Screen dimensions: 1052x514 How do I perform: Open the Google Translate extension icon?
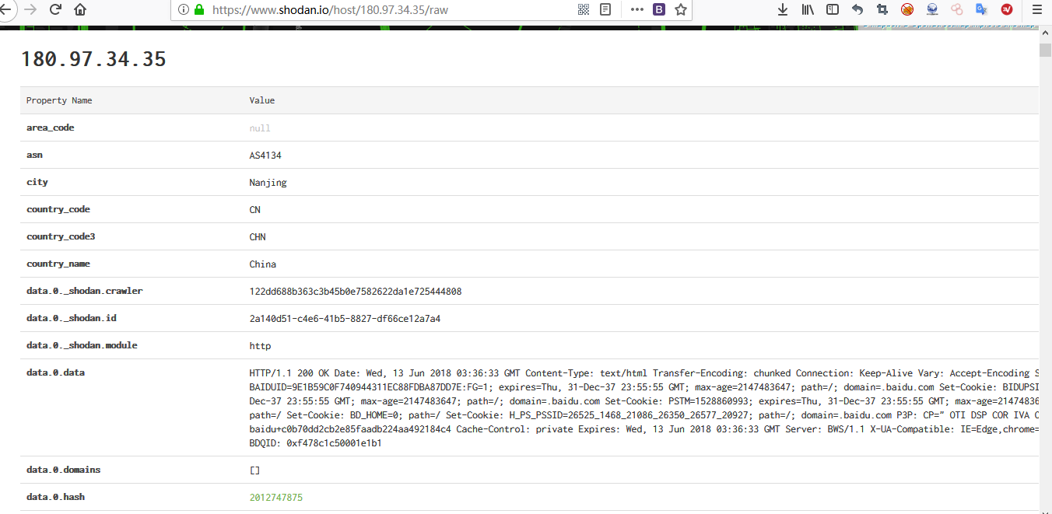point(981,9)
